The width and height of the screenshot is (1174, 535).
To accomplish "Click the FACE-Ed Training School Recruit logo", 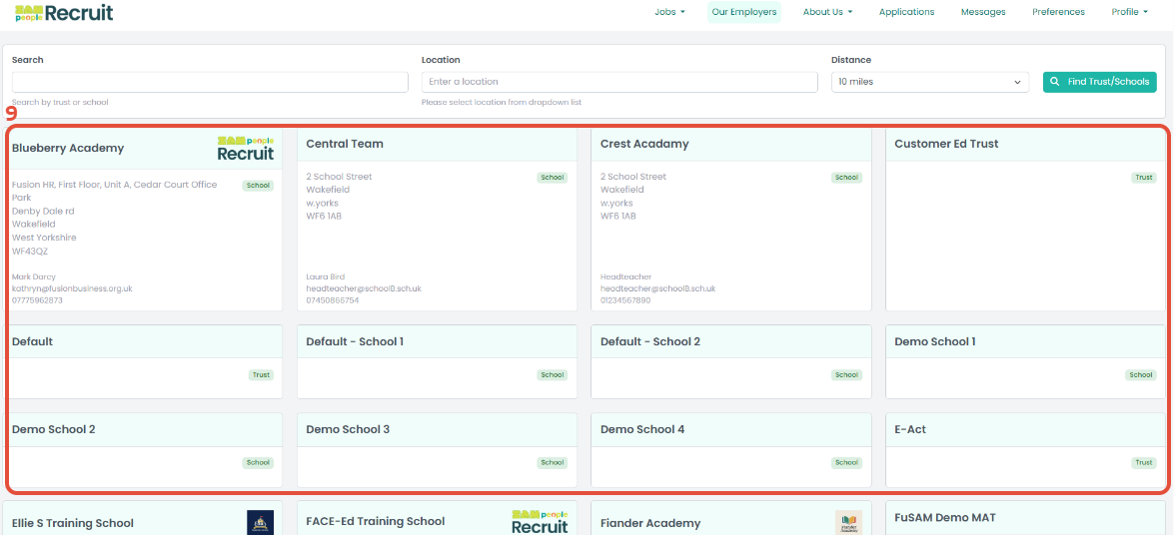I will coord(540,522).
